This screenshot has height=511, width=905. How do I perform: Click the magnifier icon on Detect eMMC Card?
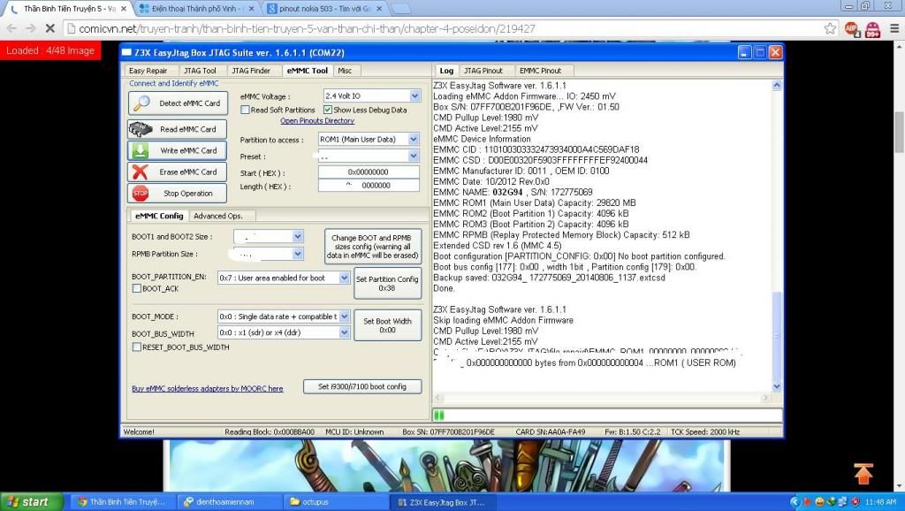141,103
